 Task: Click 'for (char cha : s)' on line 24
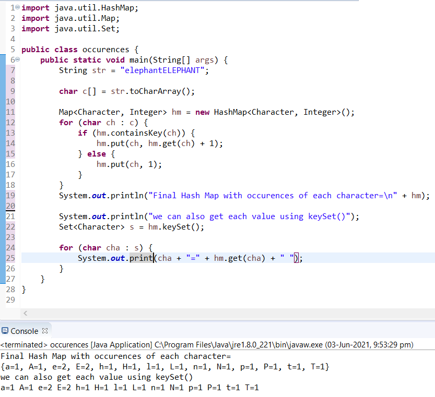coord(101,248)
